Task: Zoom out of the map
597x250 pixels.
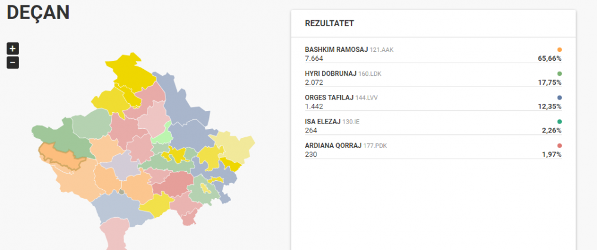Action: (x=13, y=63)
